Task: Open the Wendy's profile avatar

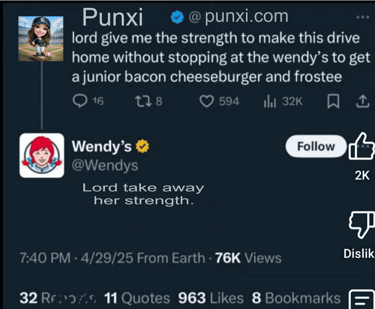Action: [x=41, y=155]
